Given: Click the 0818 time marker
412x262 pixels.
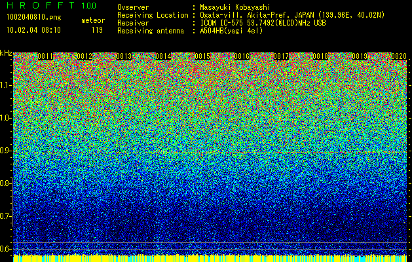Looking at the screenshot, I should click(320, 56).
